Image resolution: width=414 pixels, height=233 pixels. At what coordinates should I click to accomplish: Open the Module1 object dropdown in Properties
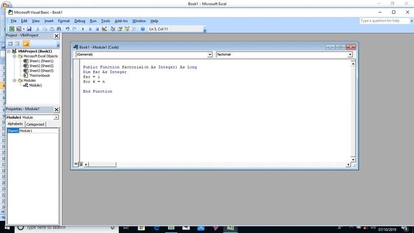point(56,117)
